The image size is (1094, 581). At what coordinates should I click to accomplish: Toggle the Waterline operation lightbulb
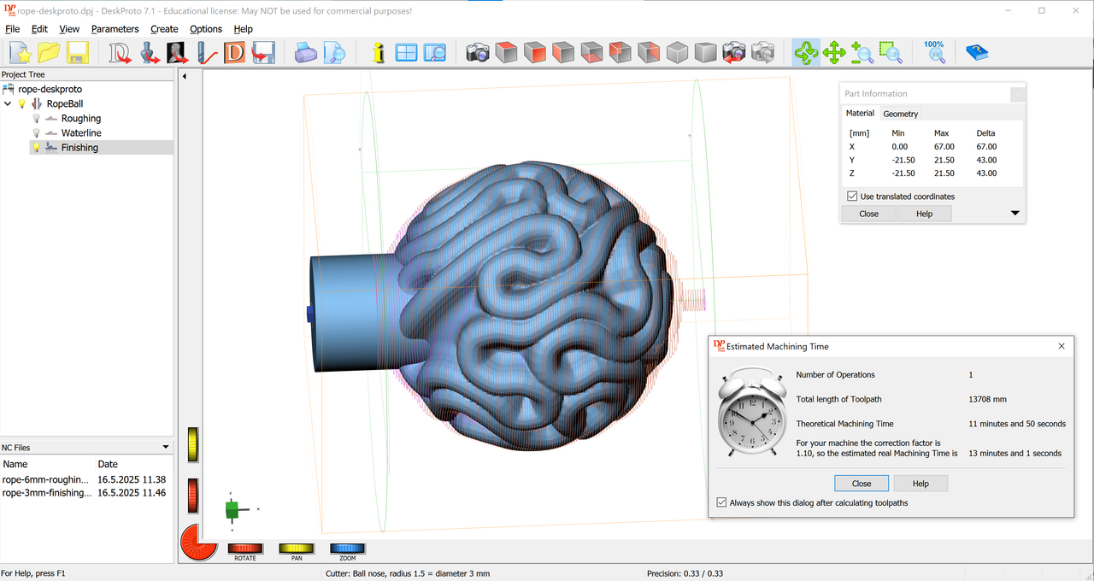(x=35, y=132)
